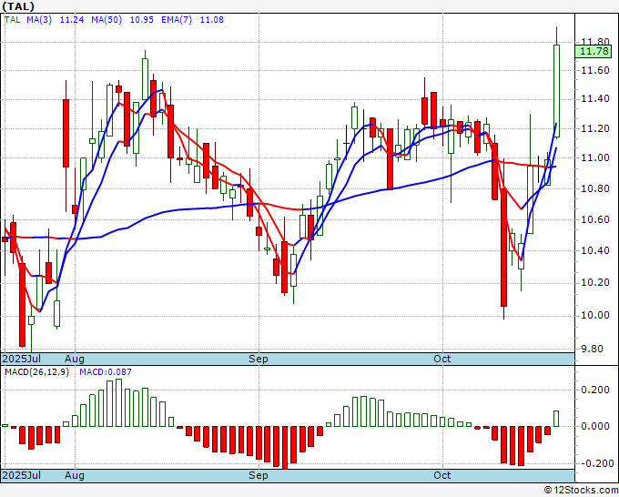Click the latest tall green candlestick
The image size is (619, 497).
pyautogui.click(x=556, y=91)
